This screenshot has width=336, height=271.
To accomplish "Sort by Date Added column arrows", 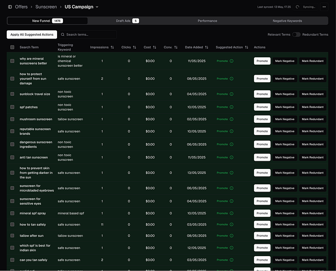I will click(x=206, y=47).
